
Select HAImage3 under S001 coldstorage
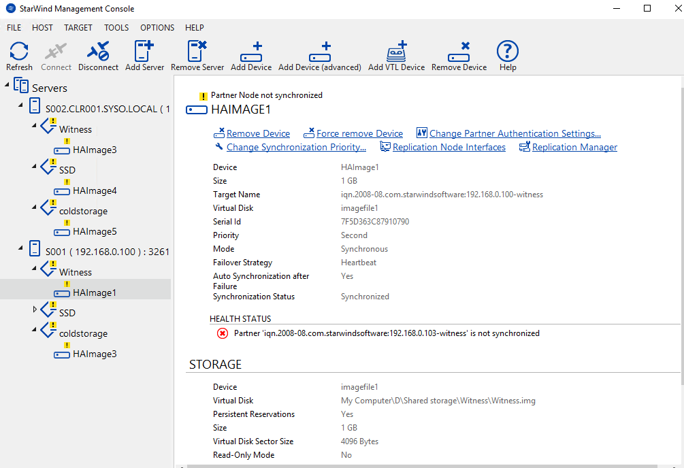coord(95,354)
